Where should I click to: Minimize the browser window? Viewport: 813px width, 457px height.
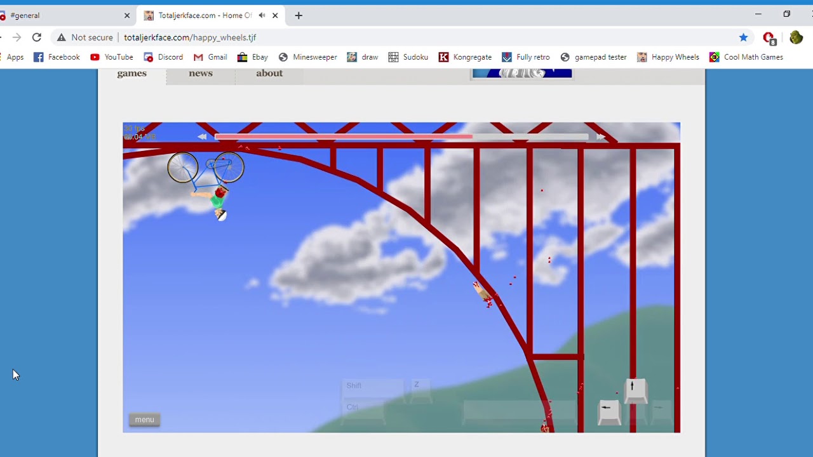tap(758, 14)
